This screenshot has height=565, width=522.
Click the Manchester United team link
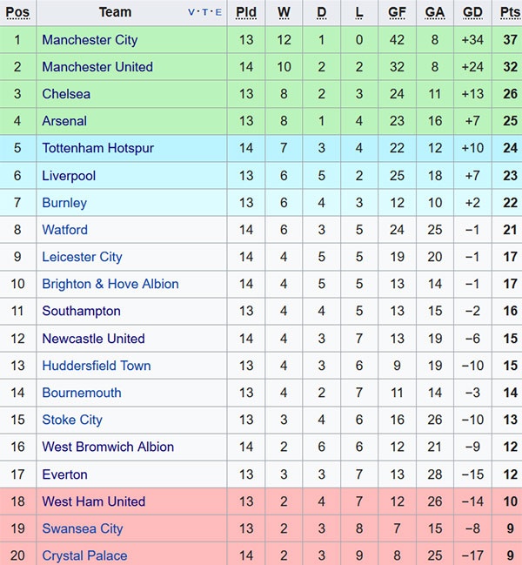[x=97, y=67]
